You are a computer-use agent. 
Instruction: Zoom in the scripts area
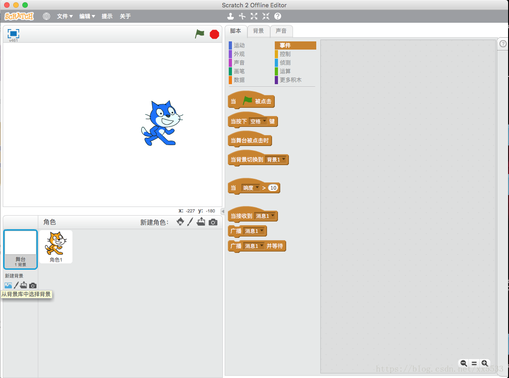click(485, 363)
